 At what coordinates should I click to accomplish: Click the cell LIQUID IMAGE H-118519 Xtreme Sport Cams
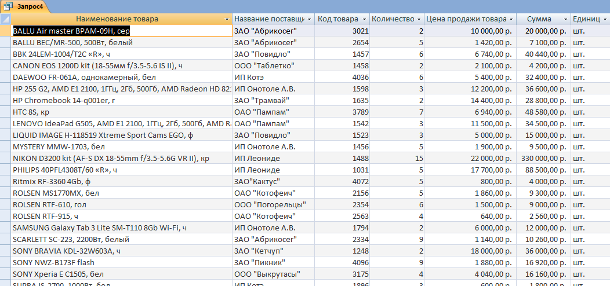point(122,135)
